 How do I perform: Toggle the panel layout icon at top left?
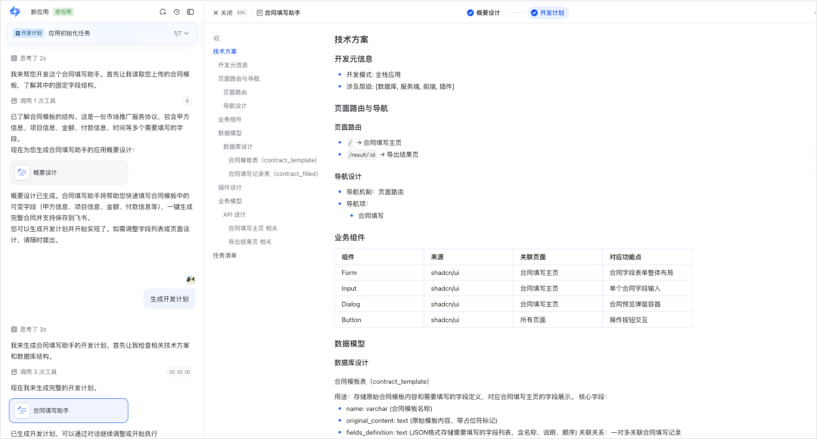click(x=189, y=11)
